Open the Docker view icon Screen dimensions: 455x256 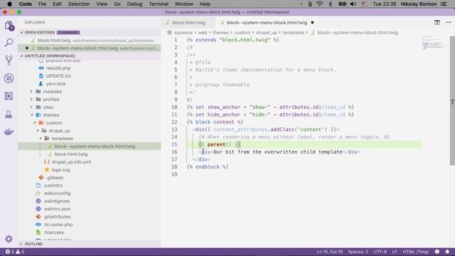pos(9,132)
